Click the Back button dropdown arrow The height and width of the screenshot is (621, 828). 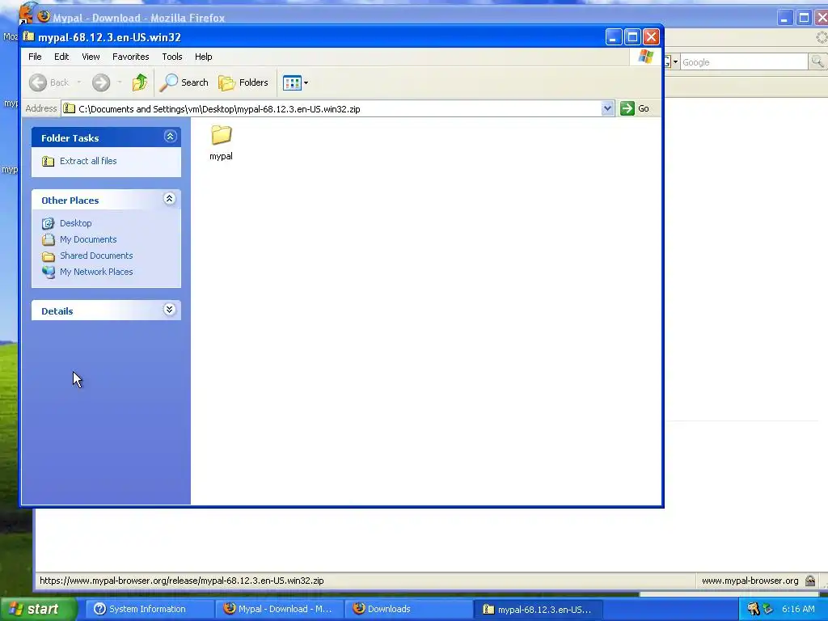[x=78, y=82]
